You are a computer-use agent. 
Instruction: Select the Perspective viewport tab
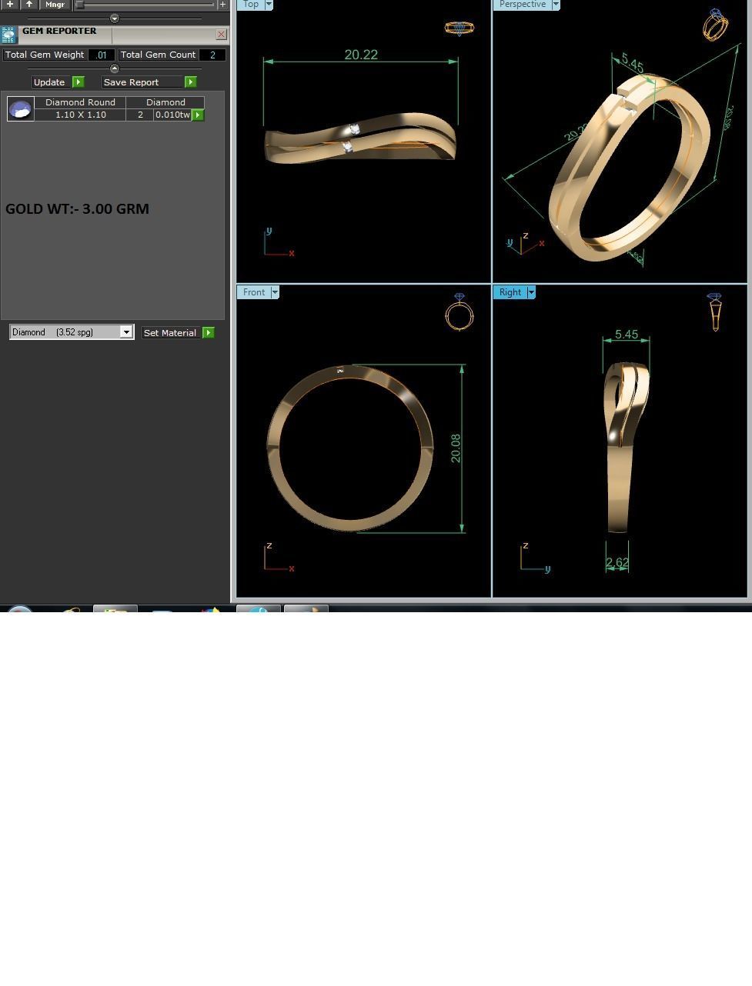pos(522,5)
